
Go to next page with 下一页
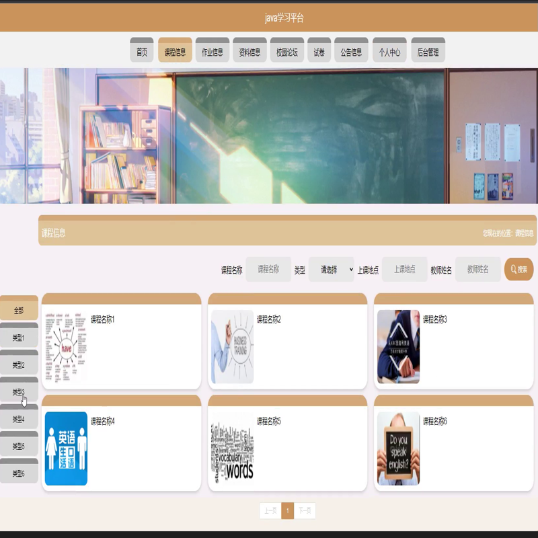(305, 511)
